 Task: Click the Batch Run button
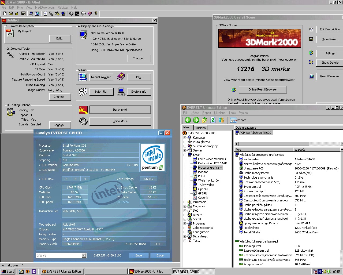click(x=101, y=92)
